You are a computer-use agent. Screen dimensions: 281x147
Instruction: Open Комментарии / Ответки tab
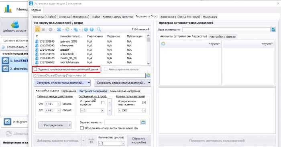[118, 17]
